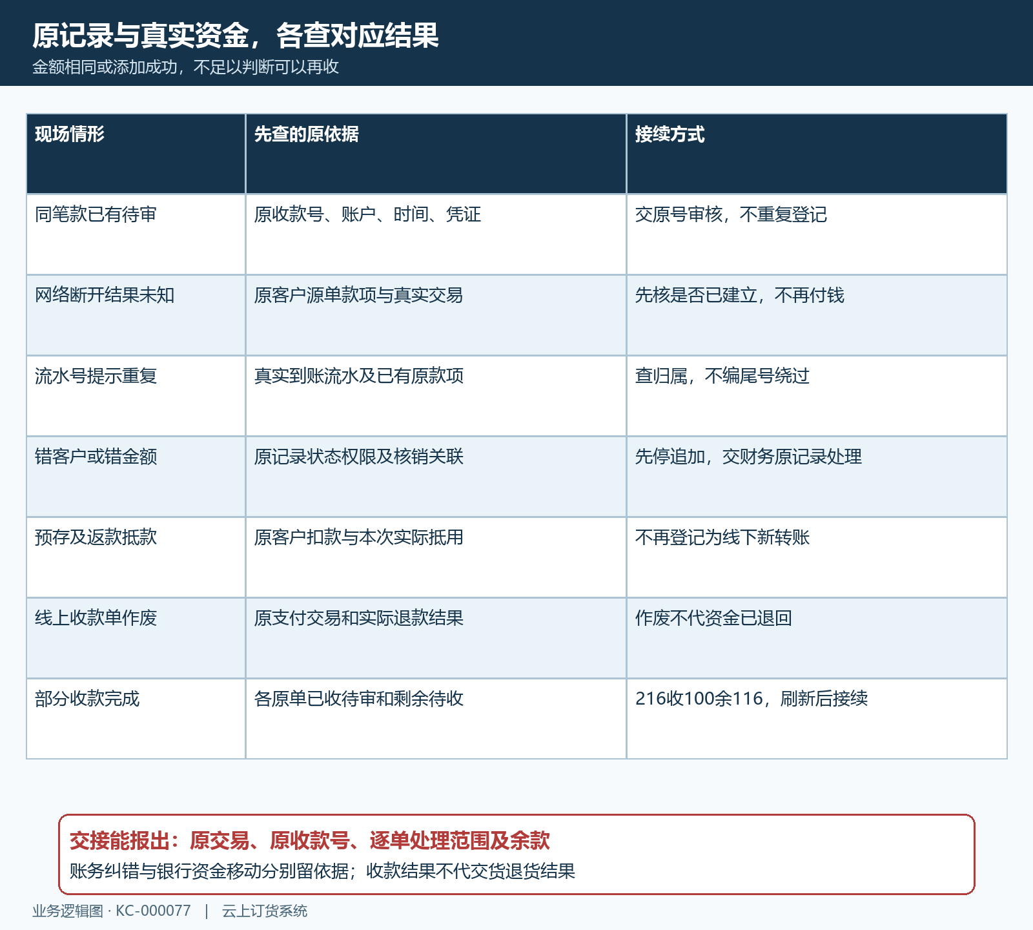Select cell 真实到账流水及已有原款项
1033x930 pixels.
pyautogui.click(x=436, y=396)
